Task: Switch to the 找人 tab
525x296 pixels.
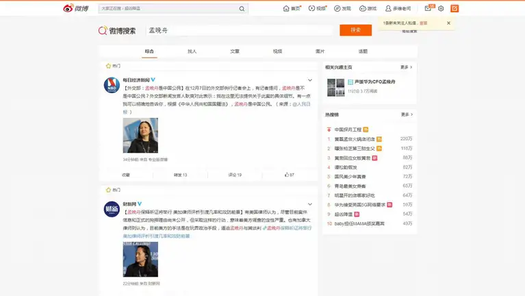Action: tap(192, 51)
